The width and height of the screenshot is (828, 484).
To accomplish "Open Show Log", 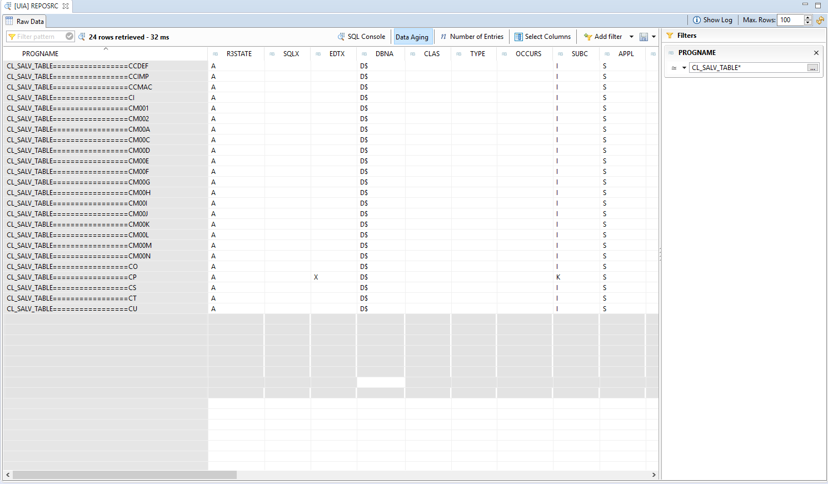I will 712,20.
